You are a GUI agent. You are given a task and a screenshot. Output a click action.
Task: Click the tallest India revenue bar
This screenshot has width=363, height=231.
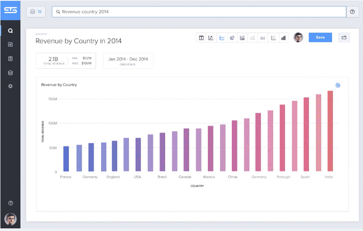330,131
